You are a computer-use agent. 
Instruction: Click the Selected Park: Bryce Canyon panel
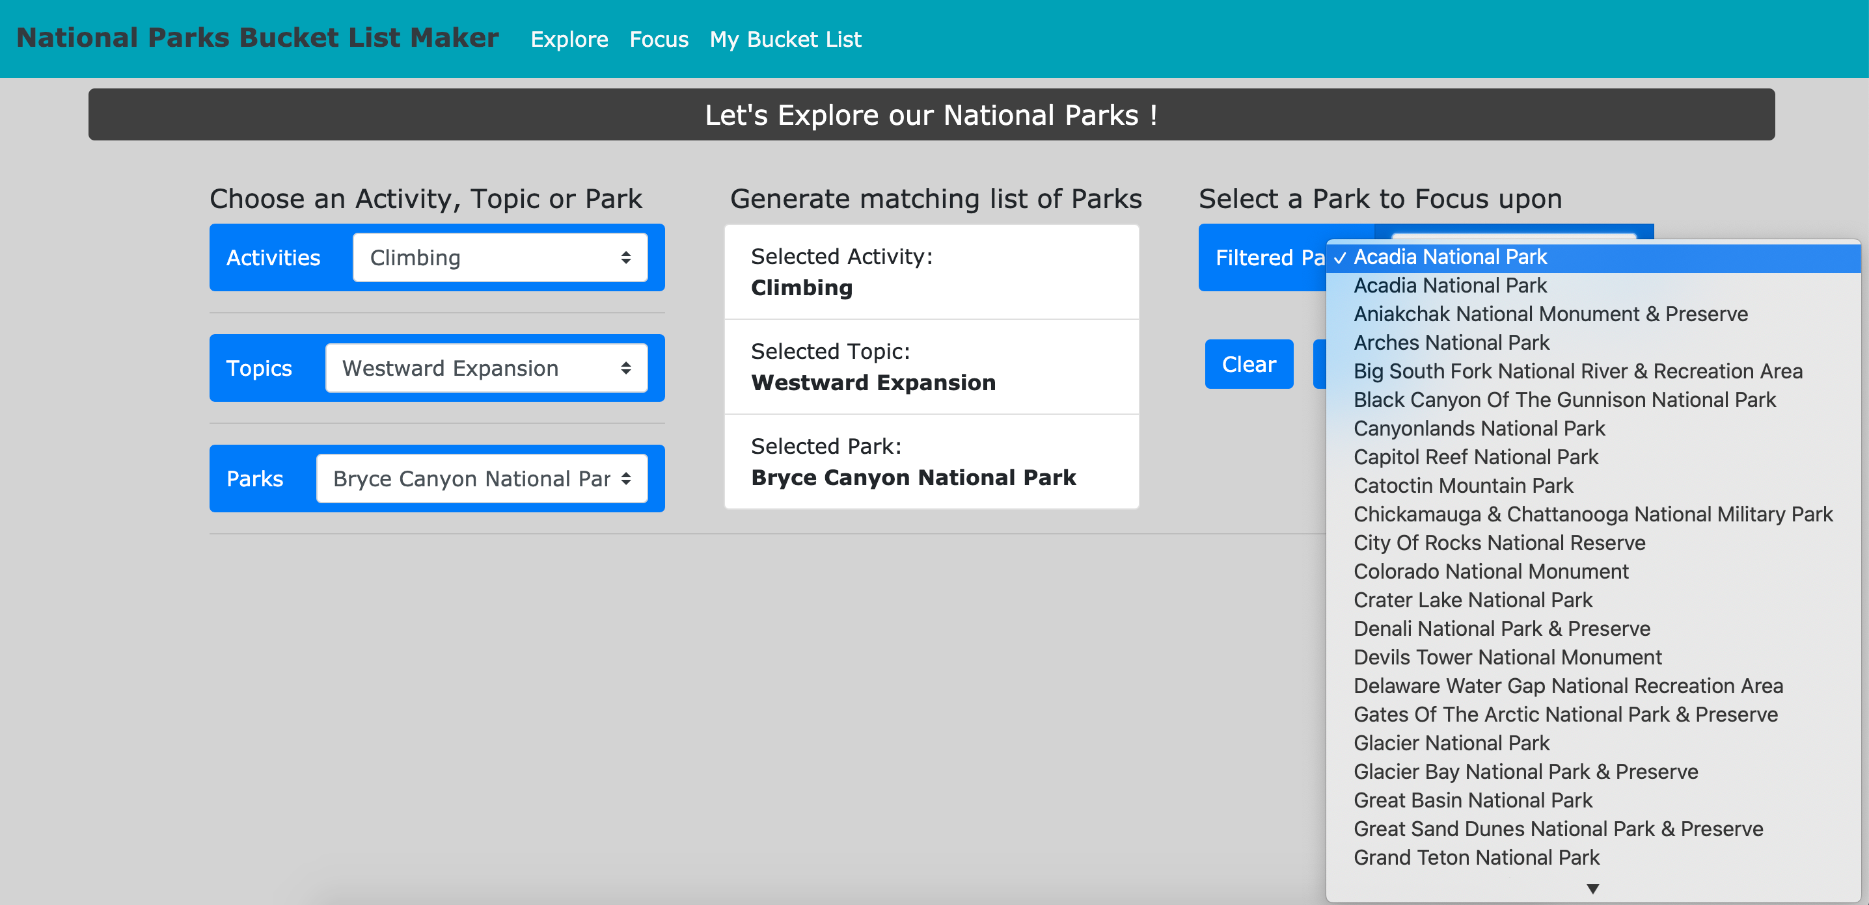click(931, 462)
